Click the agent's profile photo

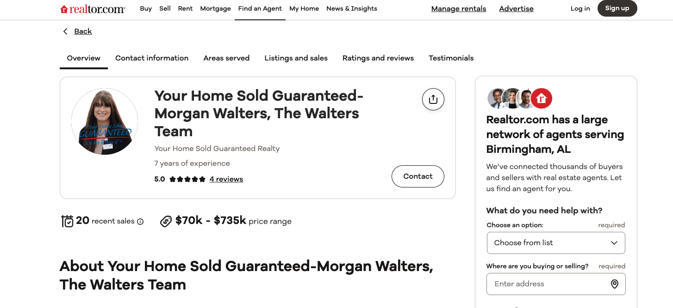tap(104, 121)
